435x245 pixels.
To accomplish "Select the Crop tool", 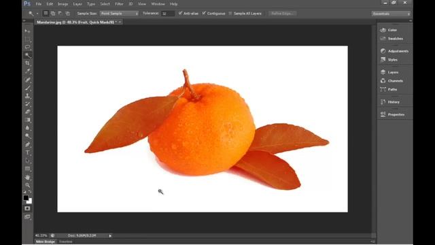I will coord(27,63).
